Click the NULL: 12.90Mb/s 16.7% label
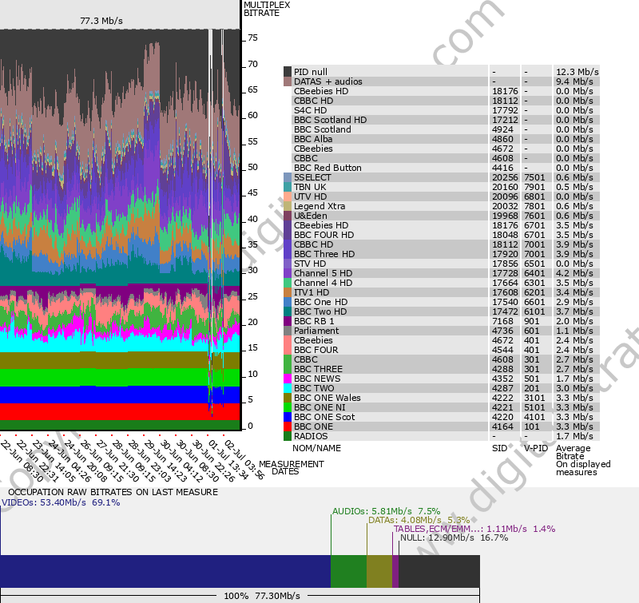The image size is (639, 603). pyautogui.click(x=454, y=538)
